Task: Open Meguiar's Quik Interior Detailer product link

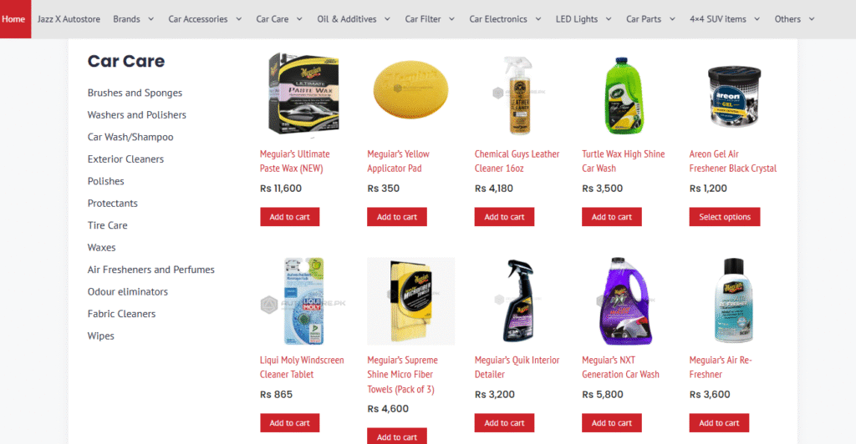Action: point(517,367)
